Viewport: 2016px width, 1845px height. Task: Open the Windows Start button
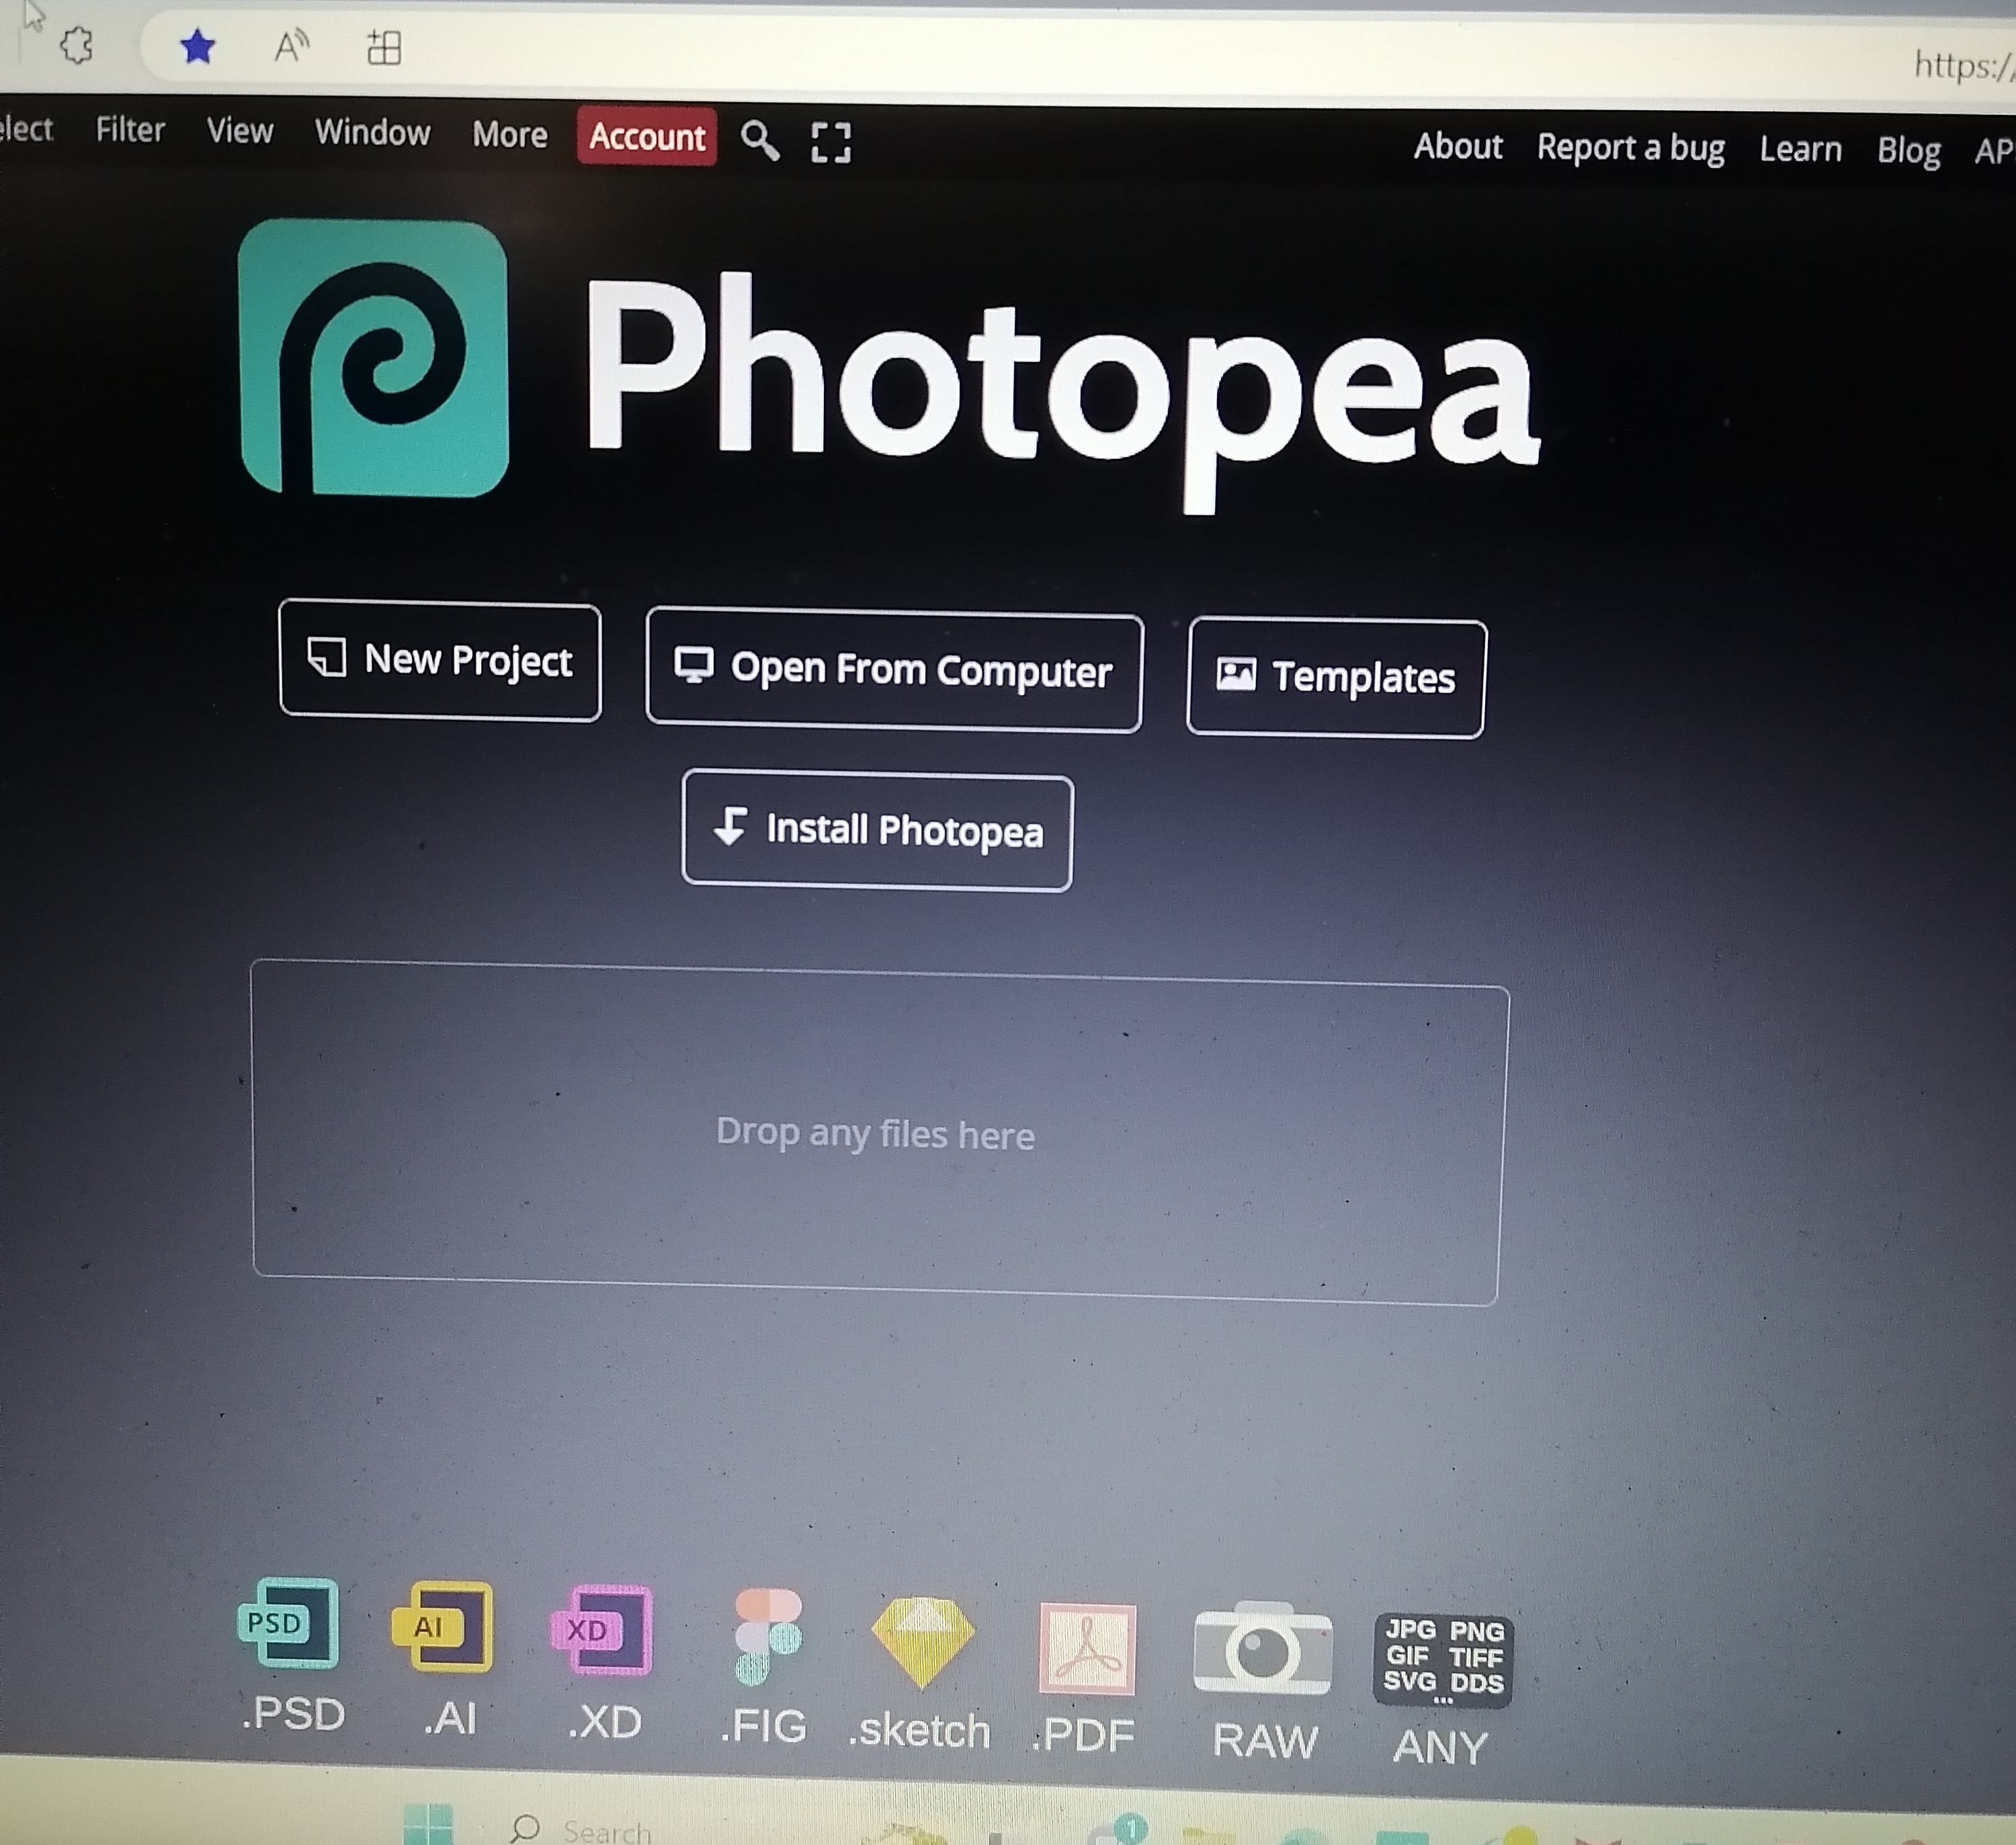[x=428, y=1824]
